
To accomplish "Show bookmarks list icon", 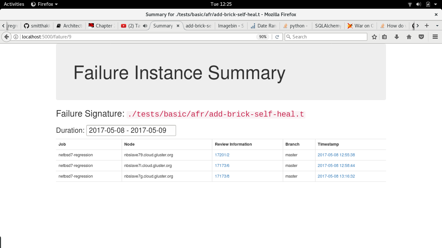I will point(384,37).
